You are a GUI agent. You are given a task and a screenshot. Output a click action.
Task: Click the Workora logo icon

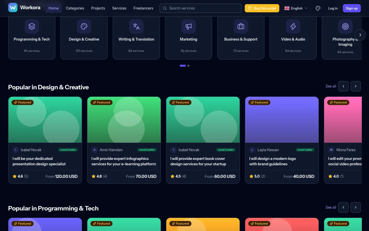(13, 8)
